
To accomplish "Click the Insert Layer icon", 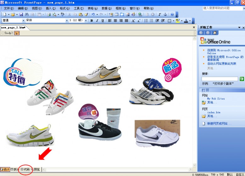I will tap(122, 14).
